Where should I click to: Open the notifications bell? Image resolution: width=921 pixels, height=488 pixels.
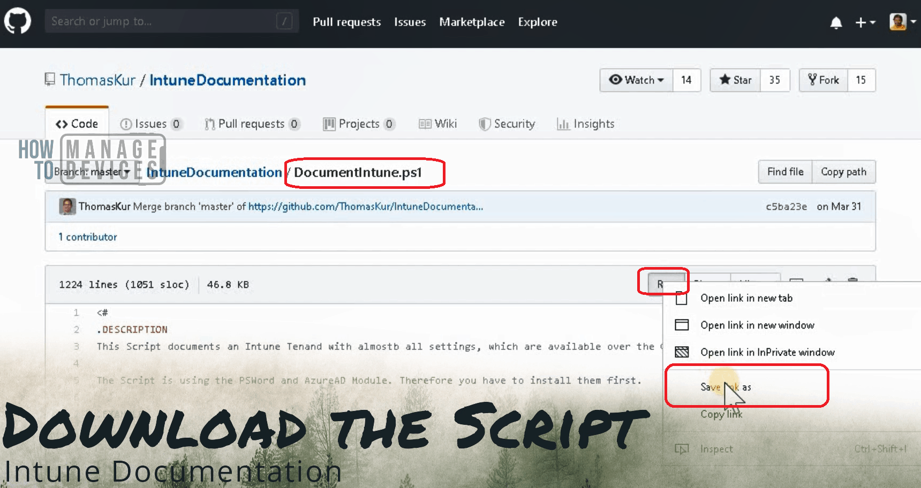point(836,22)
